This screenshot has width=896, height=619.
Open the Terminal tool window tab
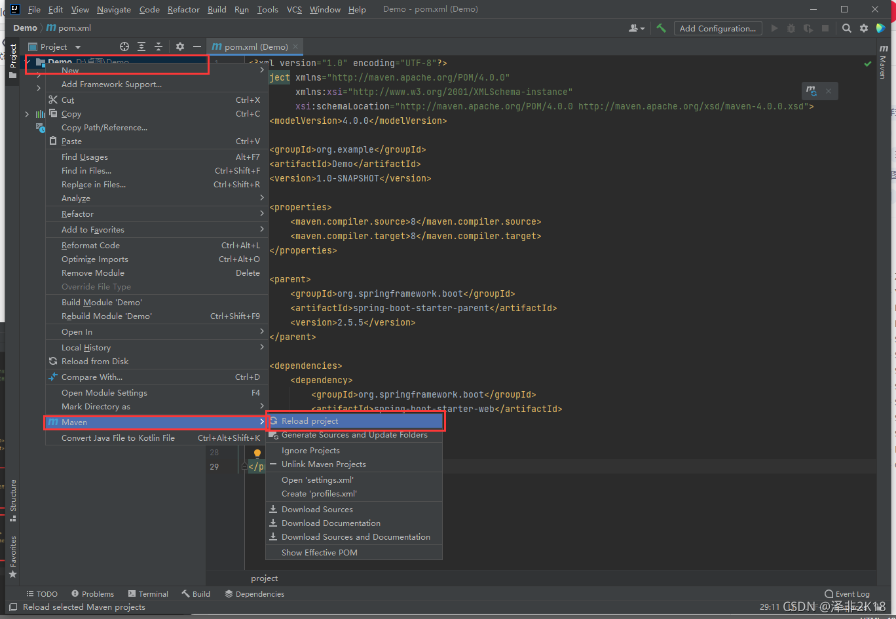pos(149,594)
